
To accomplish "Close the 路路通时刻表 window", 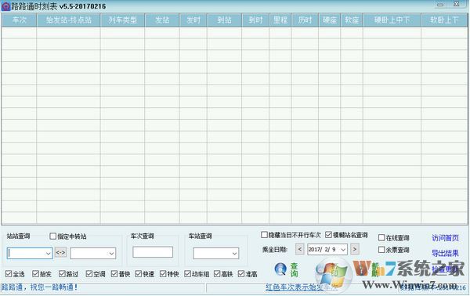I will pos(456,4).
